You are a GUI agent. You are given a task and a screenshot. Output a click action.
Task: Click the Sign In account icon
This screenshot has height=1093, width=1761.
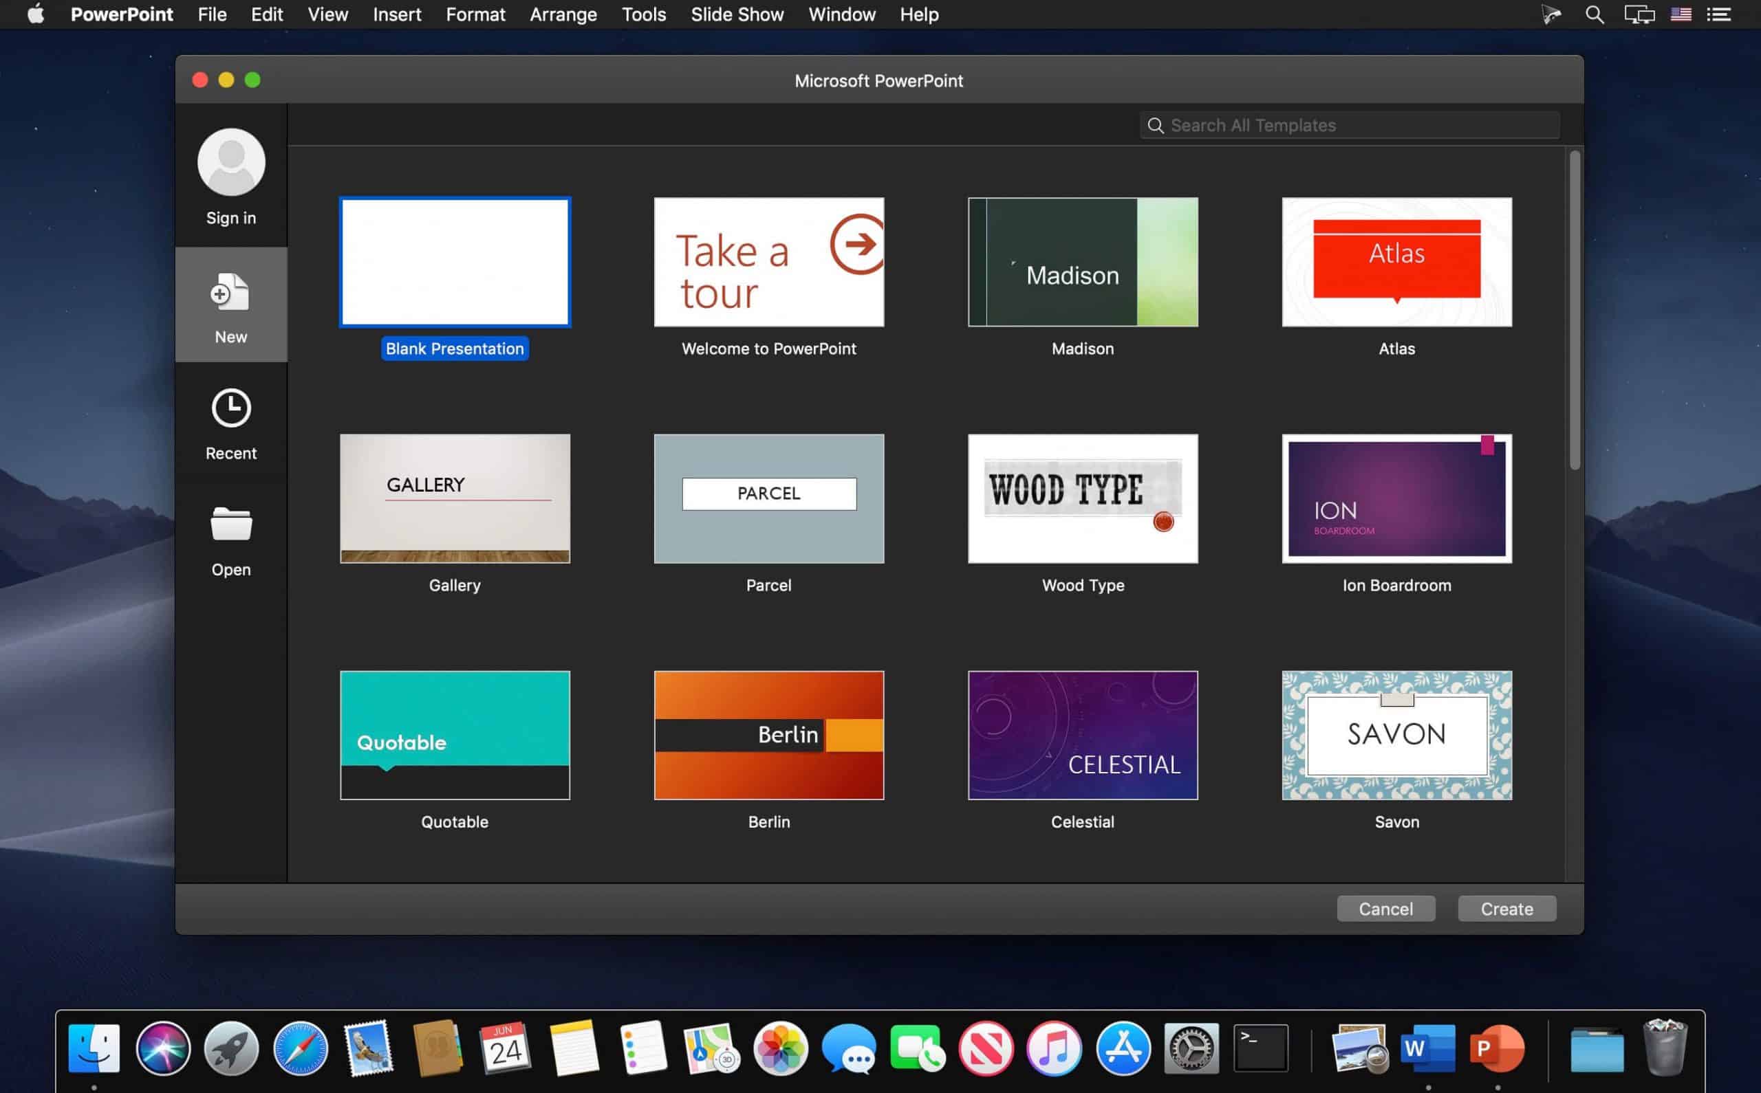click(x=230, y=160)
